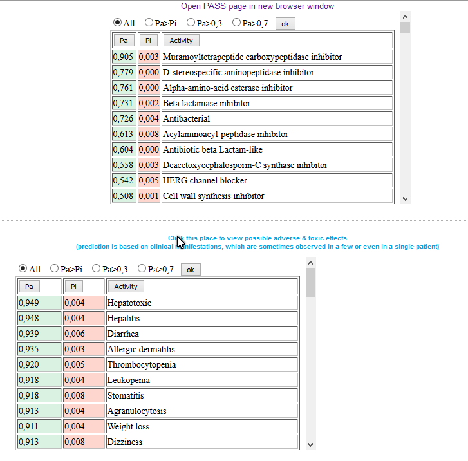This screenshot has height=461, width=468.
Task: Click Pa value 0,905 cell
Action: 124,57
